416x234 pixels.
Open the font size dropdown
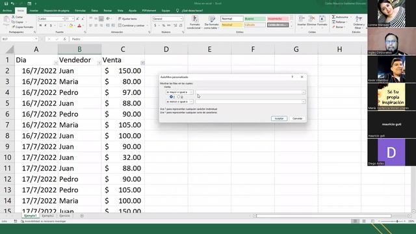[x=73, y=19]
